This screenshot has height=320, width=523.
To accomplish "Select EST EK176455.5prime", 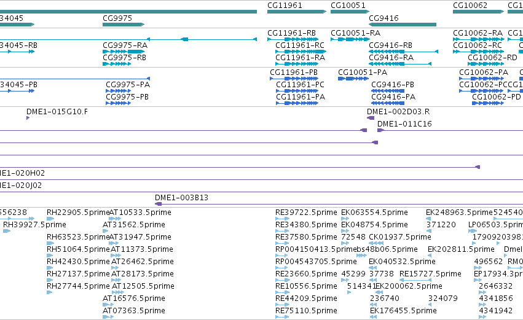I will point(373,318).
